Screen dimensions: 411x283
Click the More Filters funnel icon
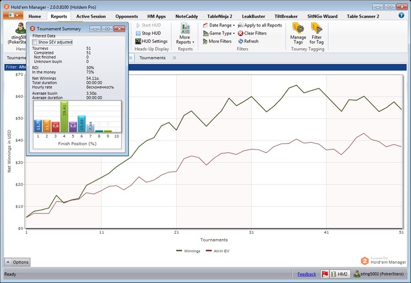[x=206, y=42]
